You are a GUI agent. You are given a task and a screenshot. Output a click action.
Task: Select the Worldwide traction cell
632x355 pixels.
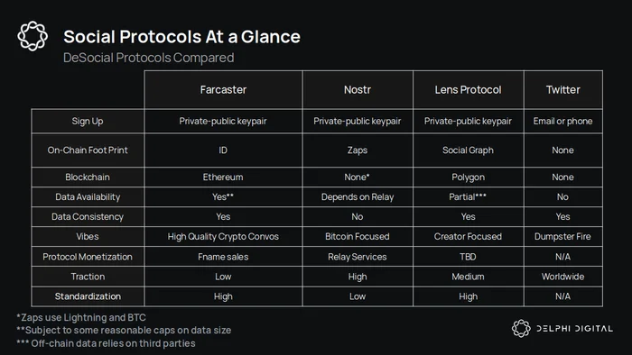click(563, 277)
